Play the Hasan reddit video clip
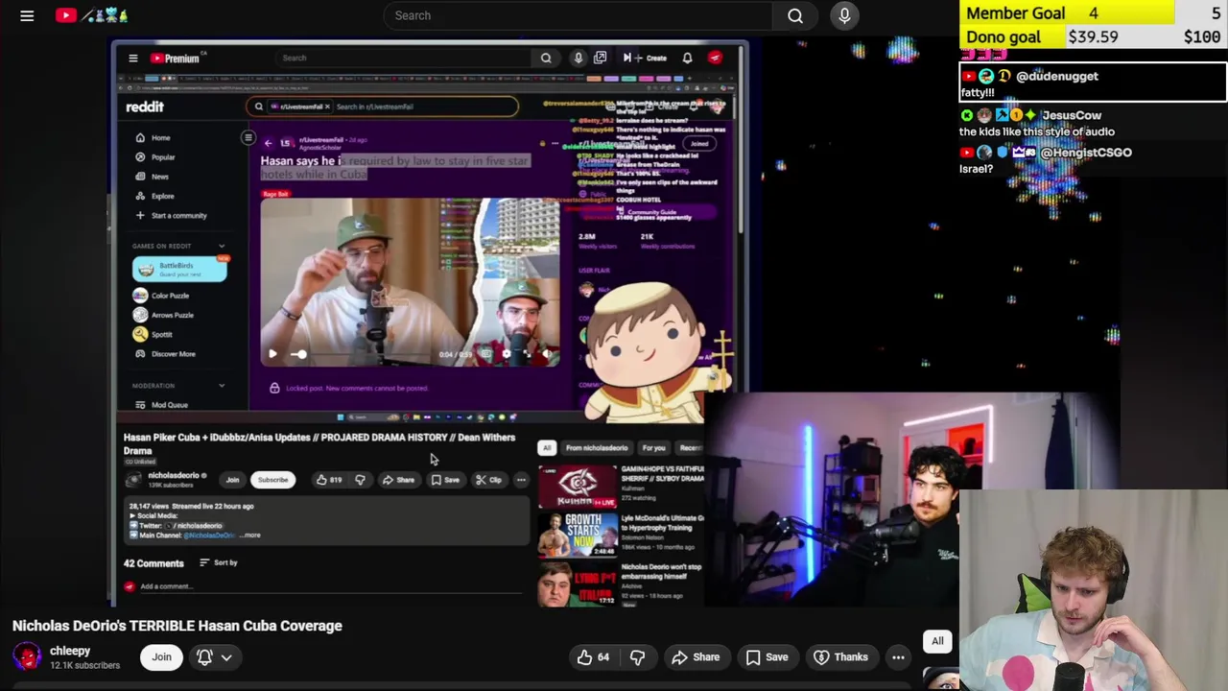 point(272,354)
